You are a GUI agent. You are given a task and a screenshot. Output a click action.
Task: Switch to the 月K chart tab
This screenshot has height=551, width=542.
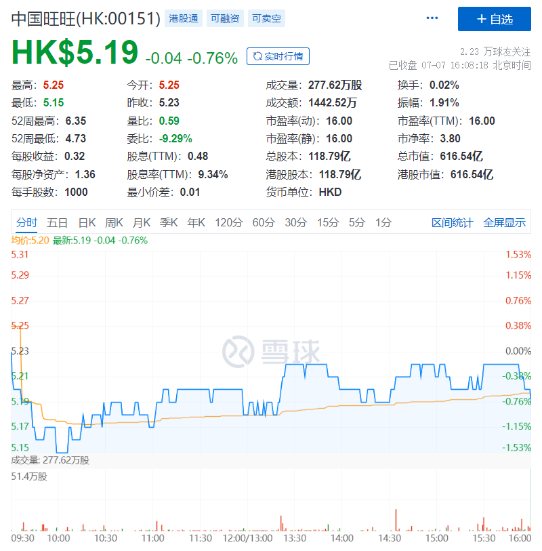(x=142, y=222)
